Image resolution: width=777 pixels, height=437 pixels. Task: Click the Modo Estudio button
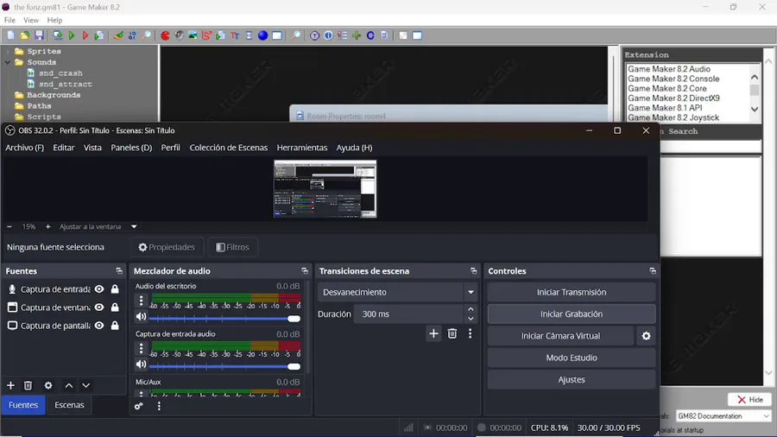[x=572, y=358]
